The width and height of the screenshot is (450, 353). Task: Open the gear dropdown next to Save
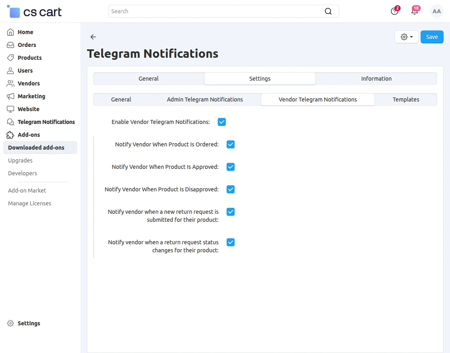(406, 37)
